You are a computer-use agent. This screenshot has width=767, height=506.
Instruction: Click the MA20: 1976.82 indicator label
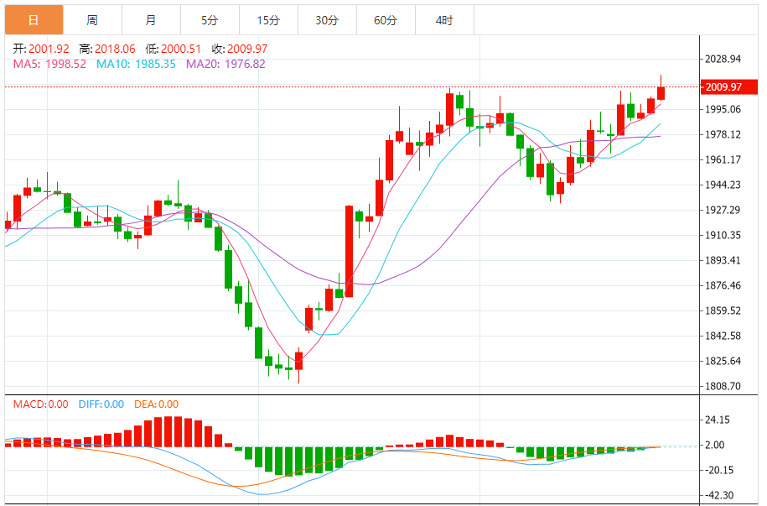coord(225,64)
